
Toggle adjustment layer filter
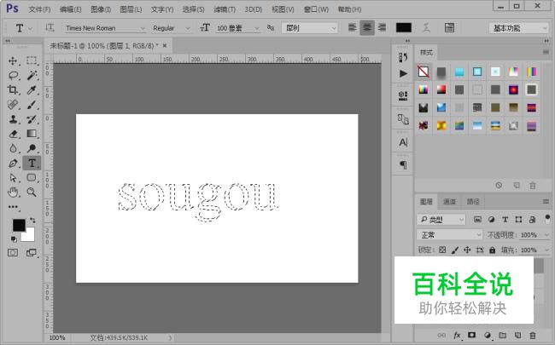click(491, 220)
